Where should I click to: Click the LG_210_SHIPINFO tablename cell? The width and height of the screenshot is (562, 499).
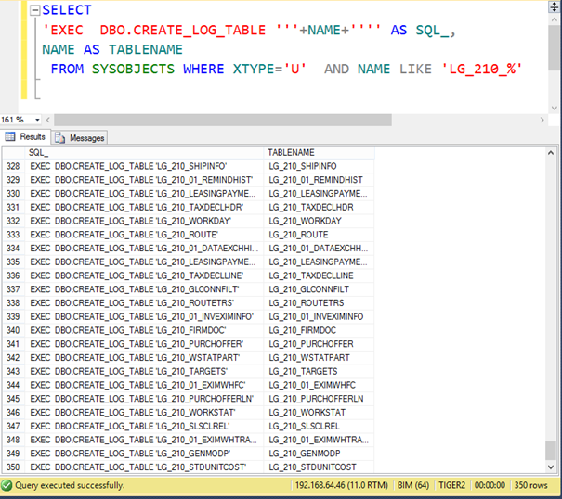point(319,166)
